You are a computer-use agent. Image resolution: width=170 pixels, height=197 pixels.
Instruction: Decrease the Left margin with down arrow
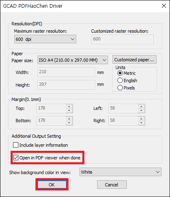(x=141, y=110)
